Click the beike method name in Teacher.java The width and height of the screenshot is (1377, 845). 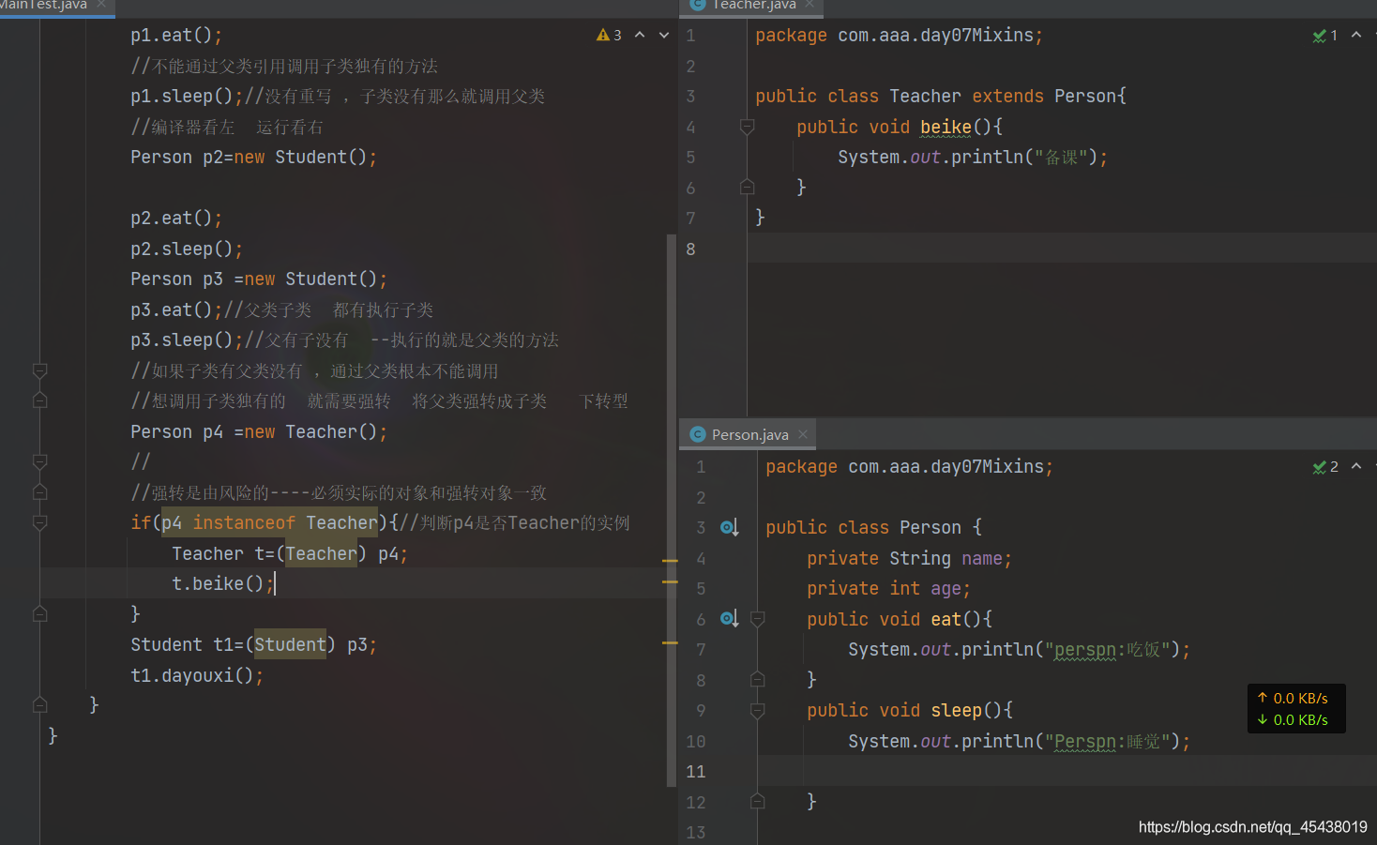pos(946,127)
